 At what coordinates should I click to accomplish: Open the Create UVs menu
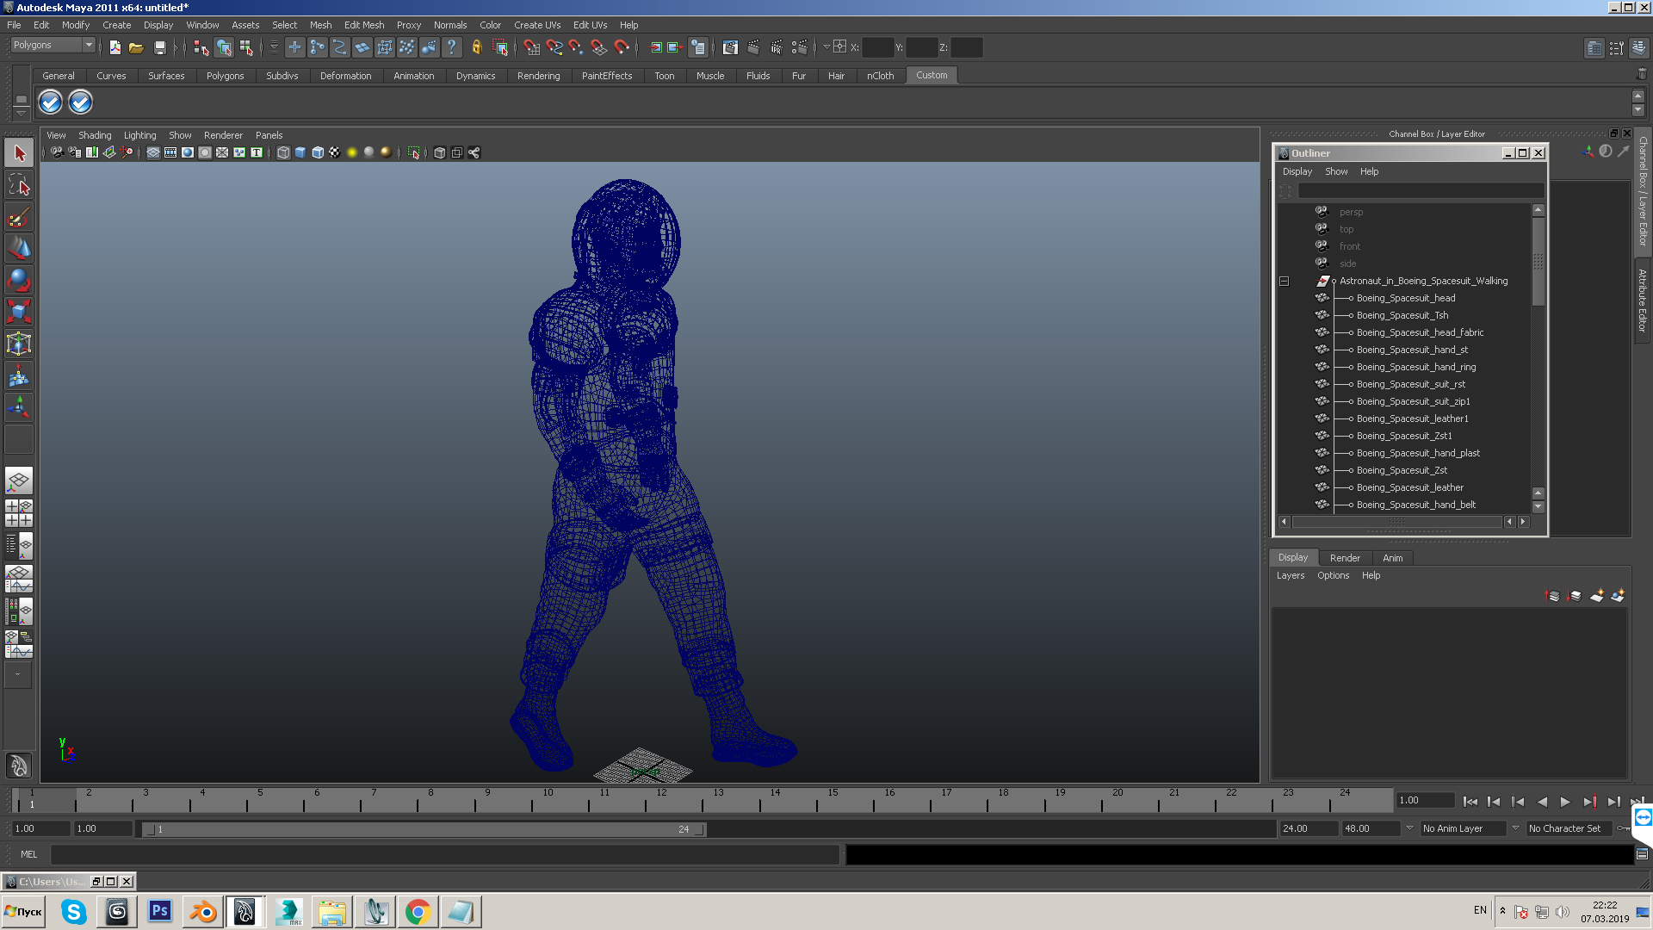coord(537,25)
